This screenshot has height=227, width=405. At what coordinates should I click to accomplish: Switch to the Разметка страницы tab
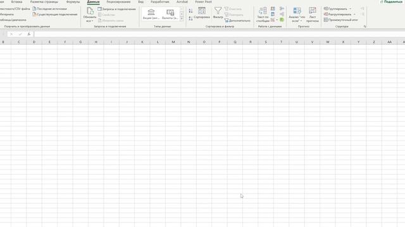(x=44, y=2)
